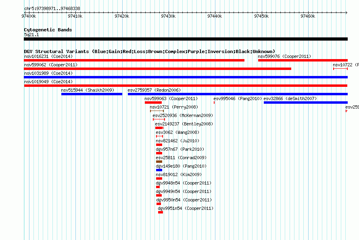The width and height of the screenshot is (359, 240).
Task: Click the dgv957n67 (Park2010) label
Action: (x=180, y=149)
